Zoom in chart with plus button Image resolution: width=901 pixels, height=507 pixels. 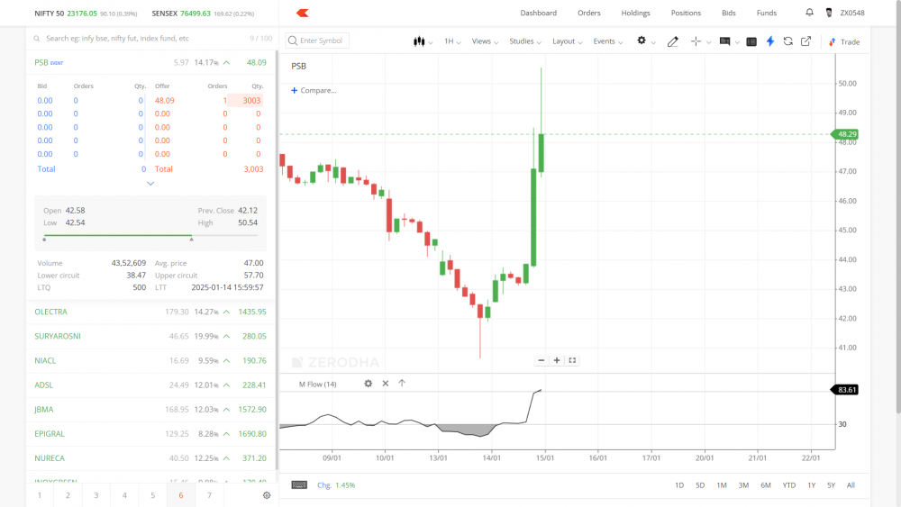click(556, 360)
